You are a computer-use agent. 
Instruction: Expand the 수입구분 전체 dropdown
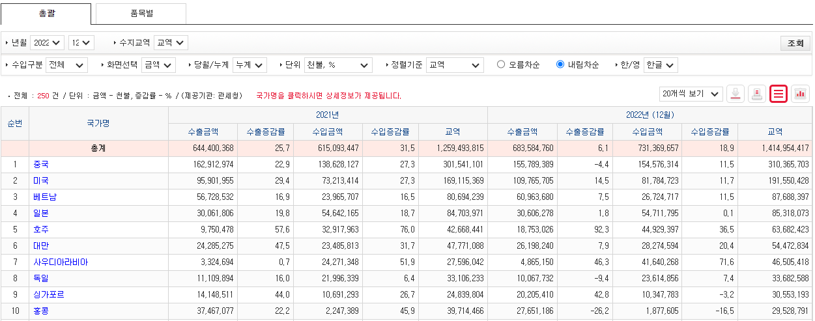(67, 65)
